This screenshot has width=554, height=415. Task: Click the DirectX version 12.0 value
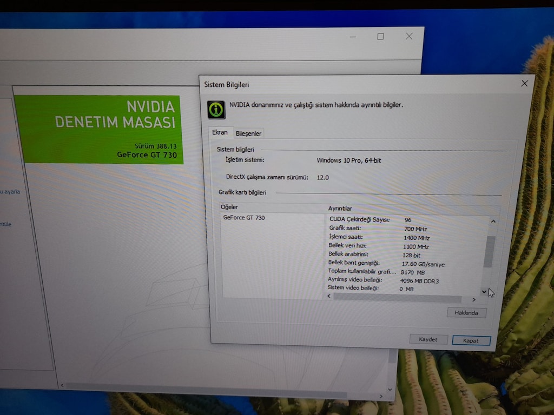tap(322, 177)
